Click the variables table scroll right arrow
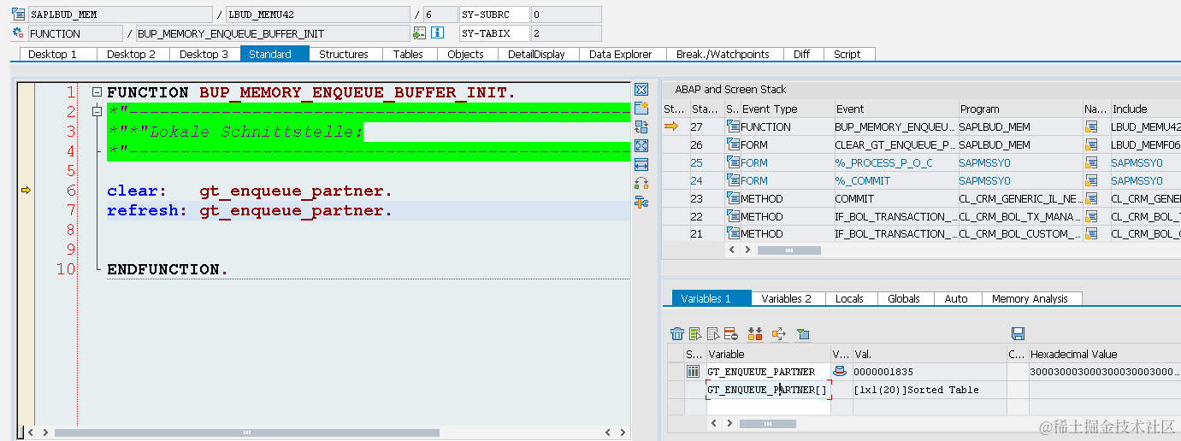Image resolution: width=1181 pixels, height=441 pixels. 729,423
